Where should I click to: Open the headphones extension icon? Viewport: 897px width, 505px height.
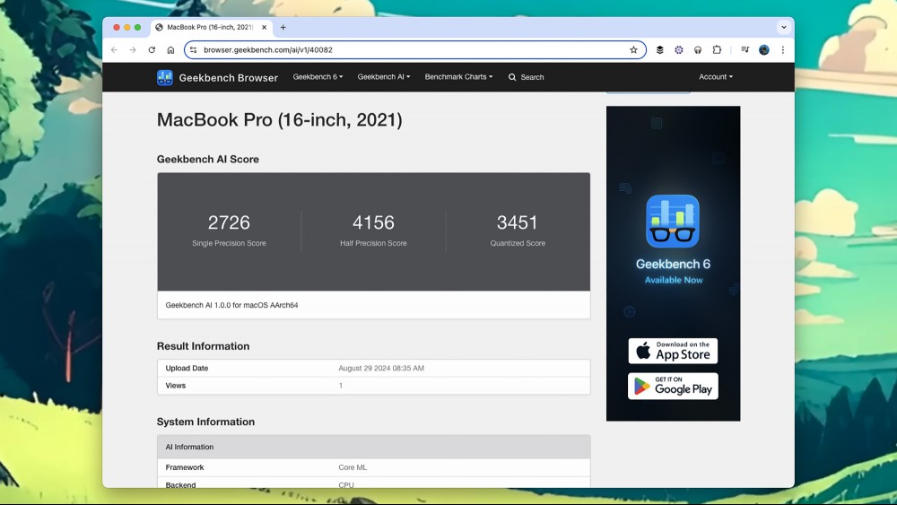tap(698, 49)
